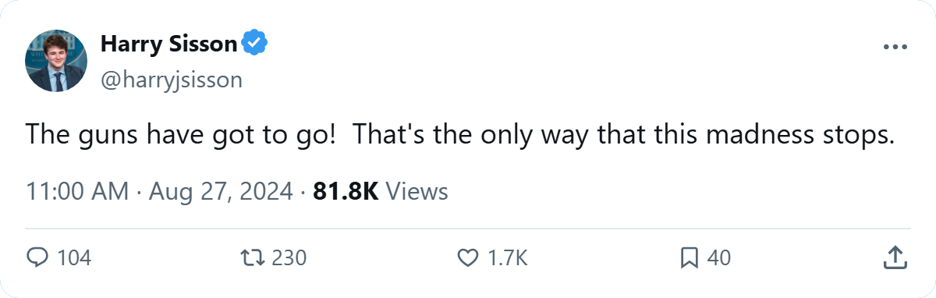The image size is (936, 298).
Task: View the 81.8K Views count
Action: pyautogui.click(x=379, y=191)
